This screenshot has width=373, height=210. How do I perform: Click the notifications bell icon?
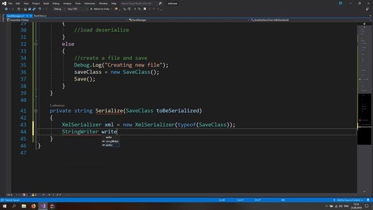pyautogui.click(x=368, y=200)
